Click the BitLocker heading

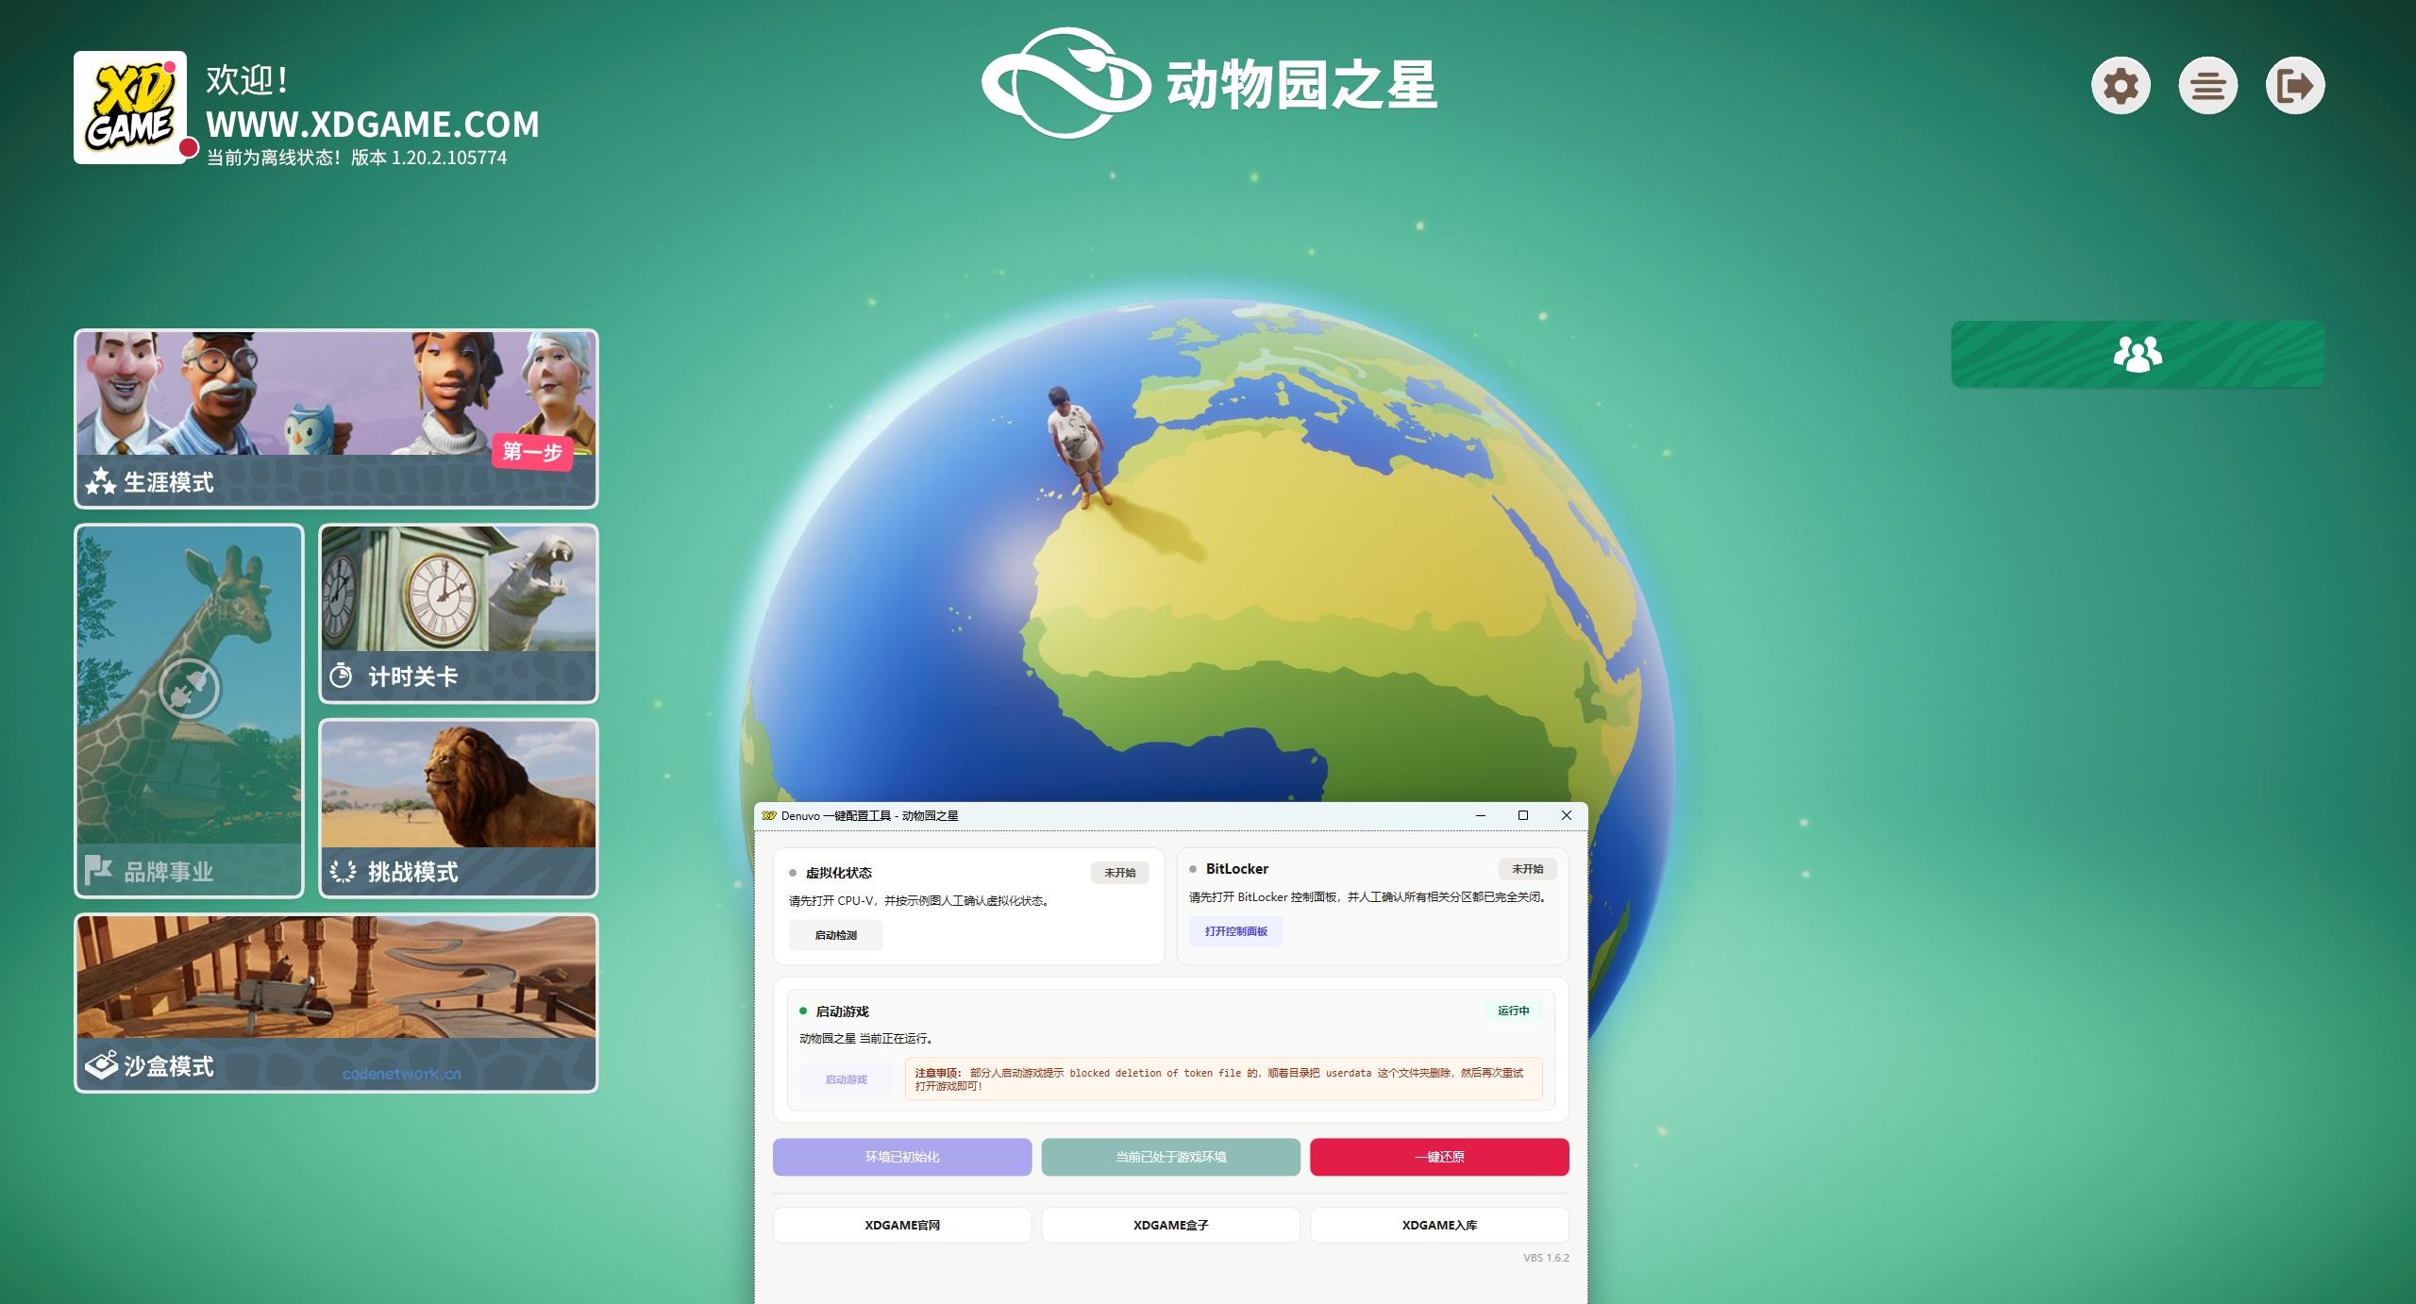(x=1236, y=869)
